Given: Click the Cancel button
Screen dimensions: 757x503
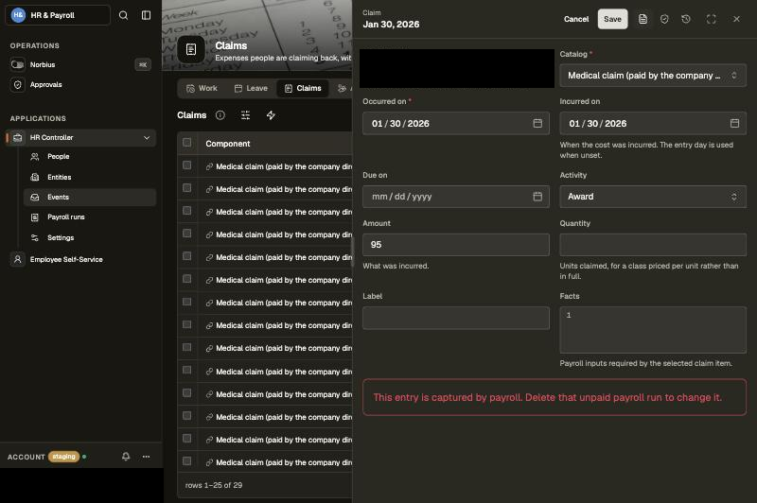Looking at the screenshot, I should [576, 19].
